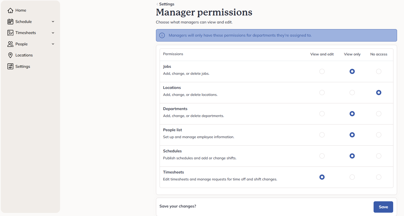Viewport: 404px width, 216px height.
Task: Set Locations to View only
Action: click(x=352, y=93)
